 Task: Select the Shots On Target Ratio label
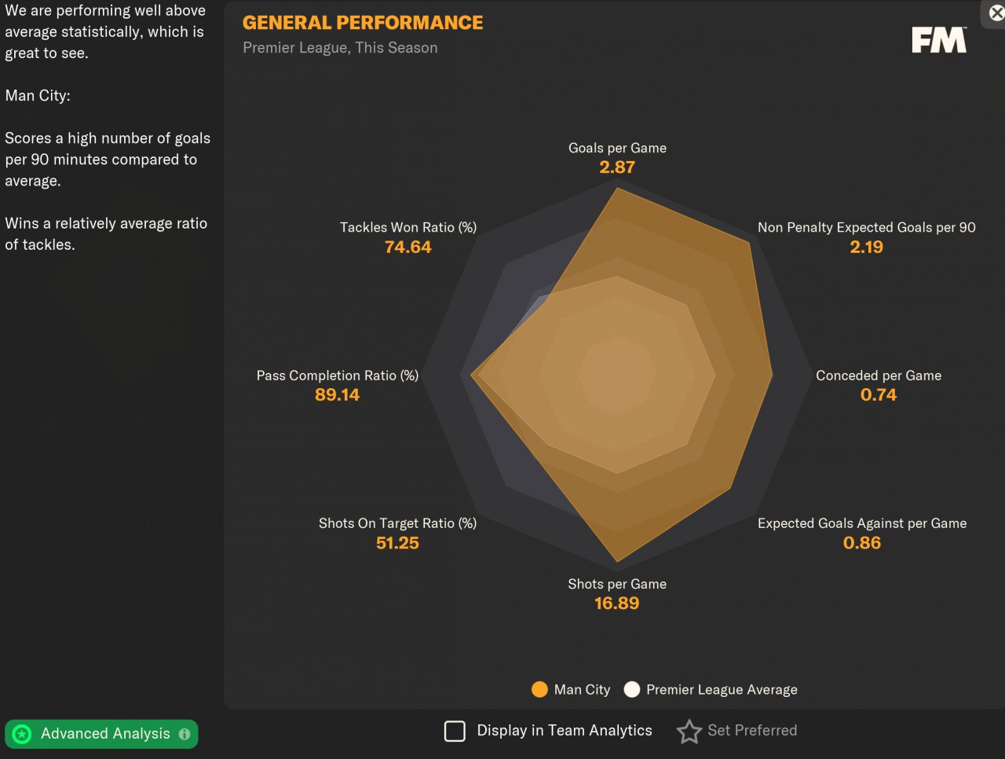pos(397,523)
